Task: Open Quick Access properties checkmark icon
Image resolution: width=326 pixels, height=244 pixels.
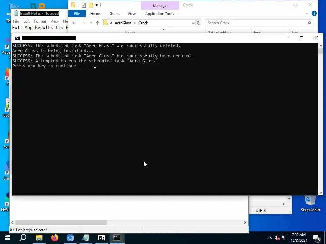Action: [x=84, y=5]
